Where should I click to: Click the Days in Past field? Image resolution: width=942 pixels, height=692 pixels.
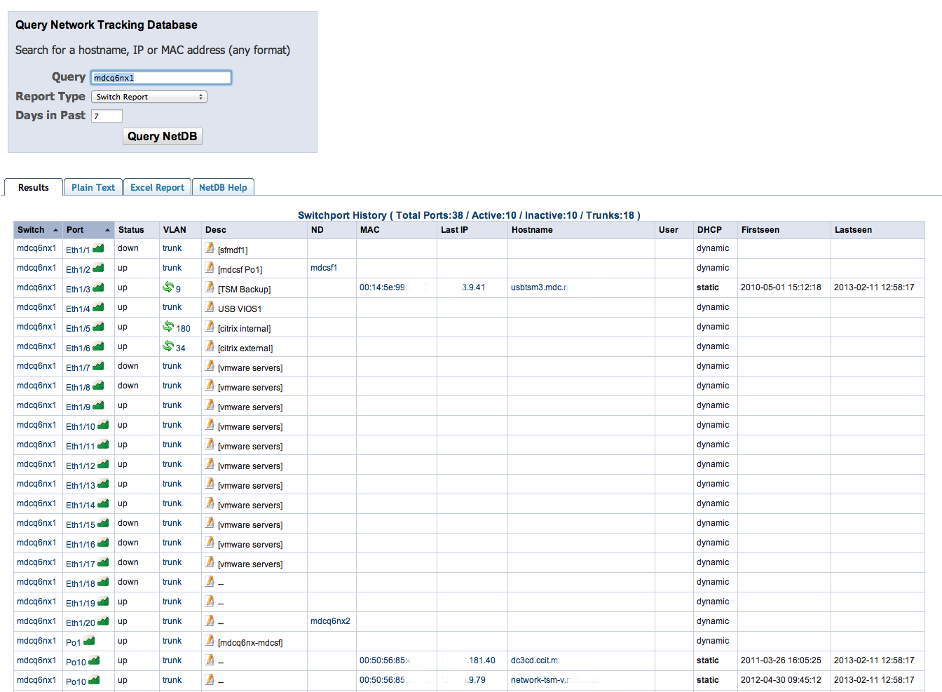(x=107, y=116)
